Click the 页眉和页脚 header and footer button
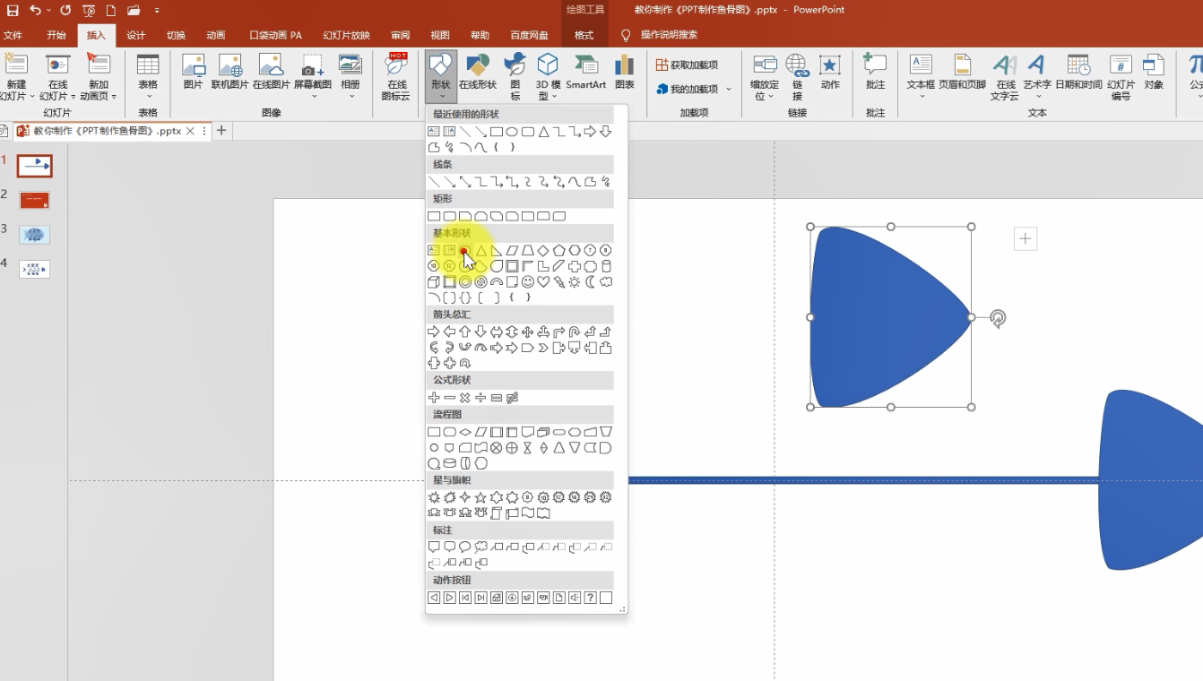Viewport: 1203px width, 681px height. tap(962, 73)
